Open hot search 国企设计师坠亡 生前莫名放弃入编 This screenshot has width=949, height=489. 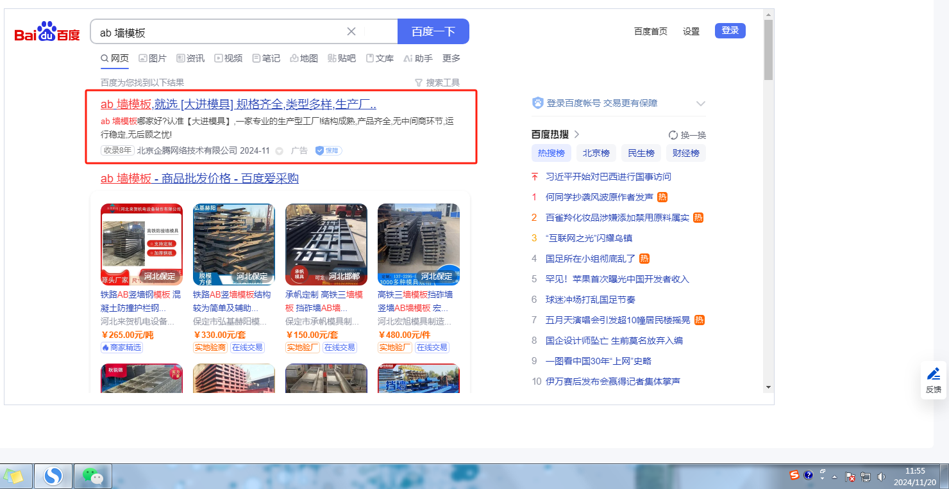click(x=614, y=341)
